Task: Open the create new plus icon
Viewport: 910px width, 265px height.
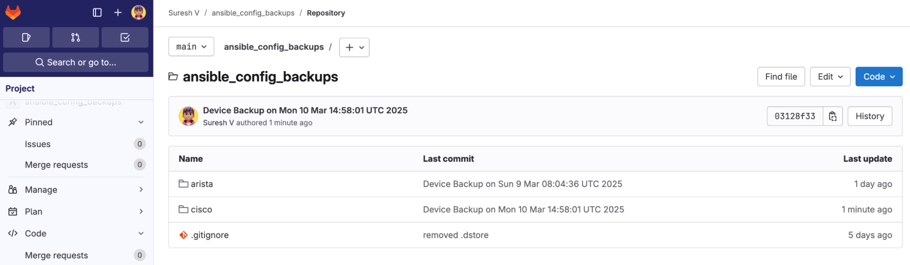Action: point(118,12)
